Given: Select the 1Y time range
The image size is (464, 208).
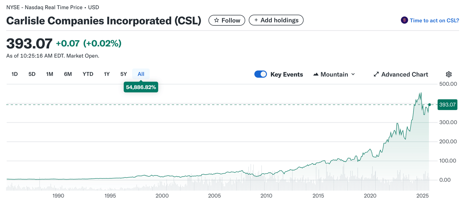Looking at the screenshot, I should 107,74.
